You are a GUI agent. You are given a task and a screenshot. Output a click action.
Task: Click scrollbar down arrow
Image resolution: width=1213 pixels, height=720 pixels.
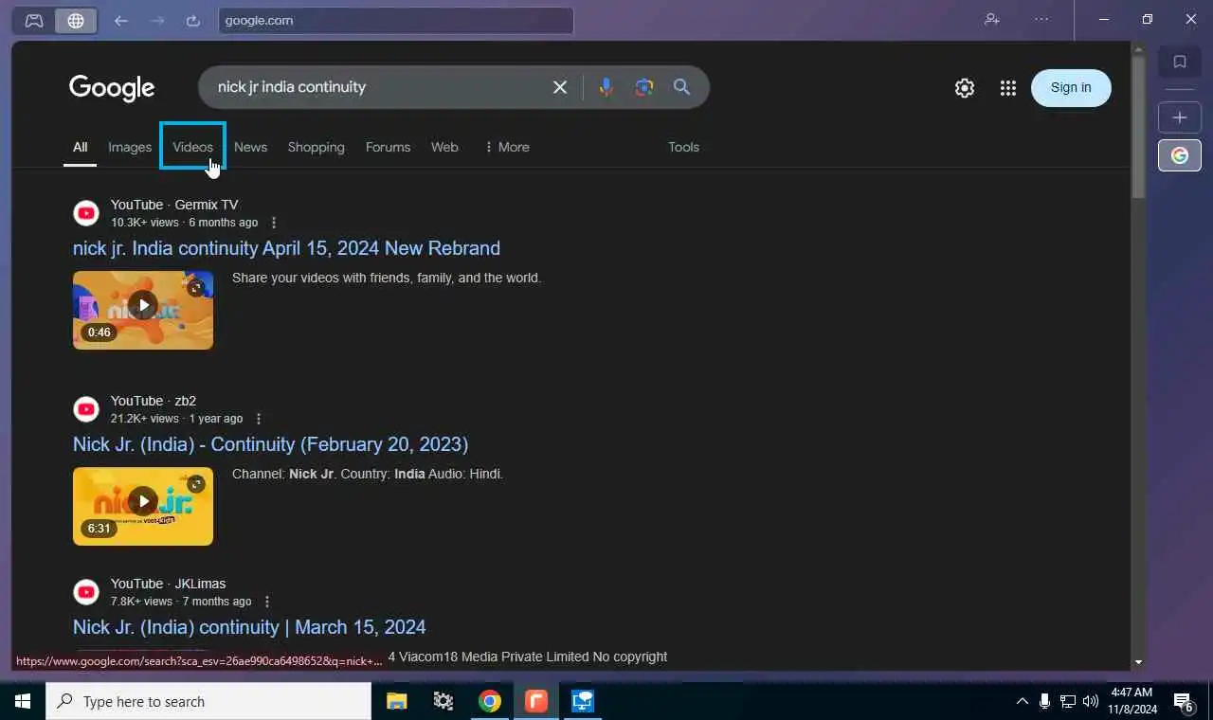pyautogui.click(x=1138, y=662)
